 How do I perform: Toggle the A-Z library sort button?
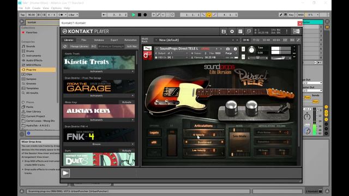tap(93, 46)
